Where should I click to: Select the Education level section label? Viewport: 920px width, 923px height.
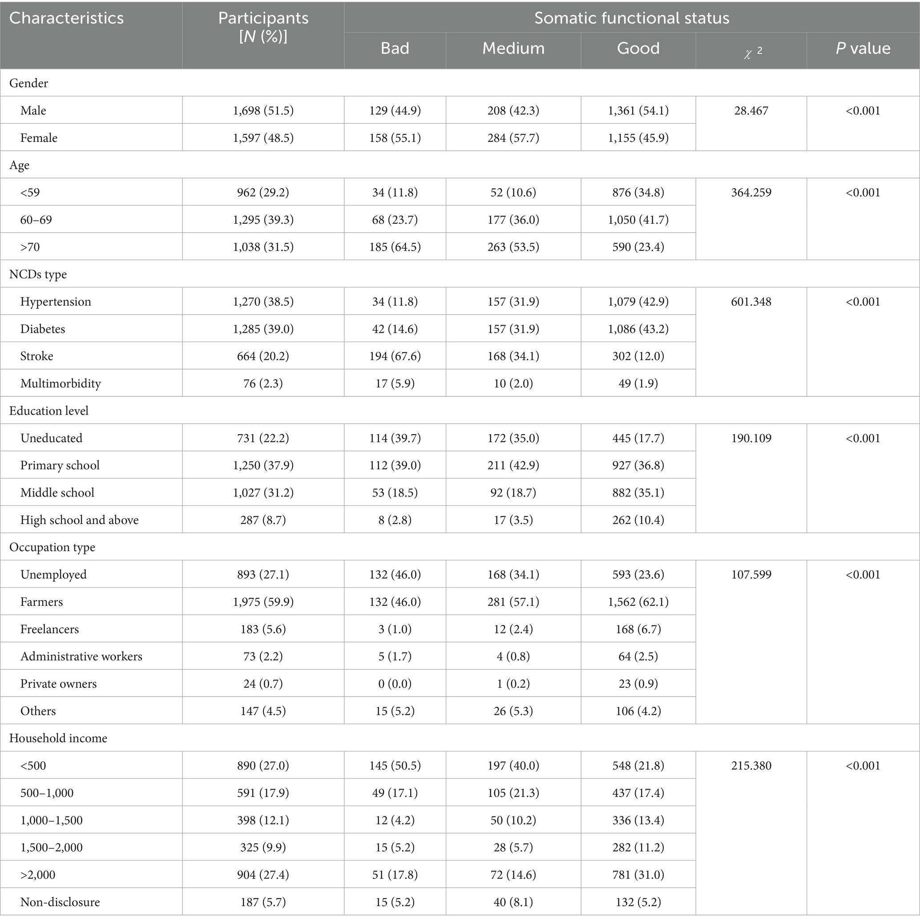[49, 411]
